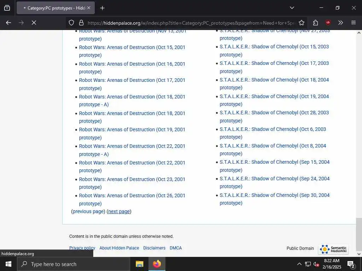This screenshot has width=362, height=271.
Task: Open the uBlock Origin extension icon
Action: point(328,23)
